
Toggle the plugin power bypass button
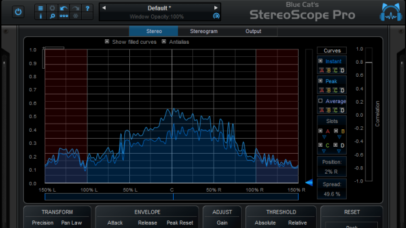[18, 12]
